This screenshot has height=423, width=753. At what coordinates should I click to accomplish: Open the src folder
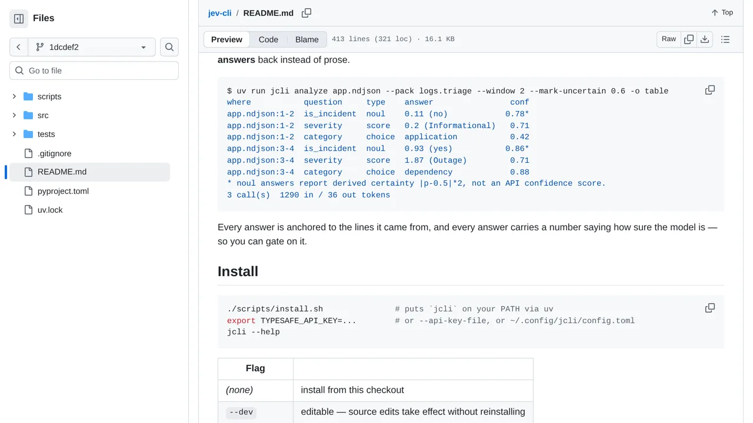coord(43,115)
